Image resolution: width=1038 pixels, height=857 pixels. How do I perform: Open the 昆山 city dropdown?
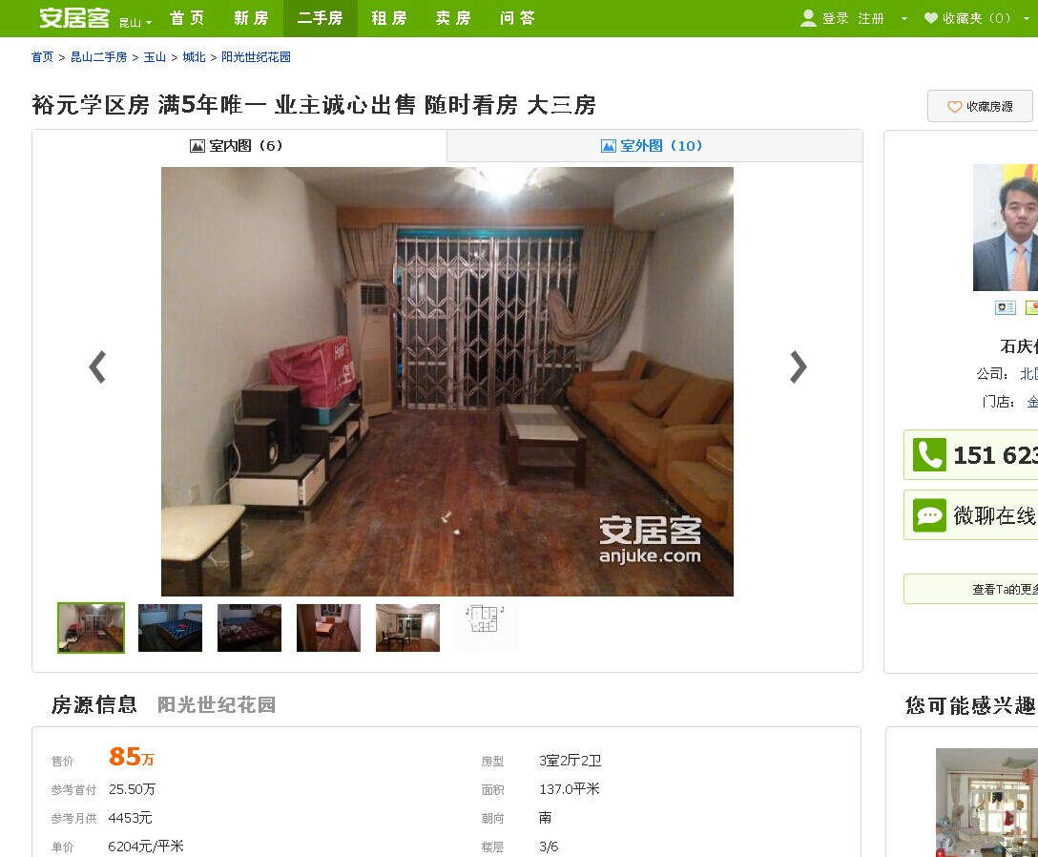pyautogui.click(x=135, y=23)
